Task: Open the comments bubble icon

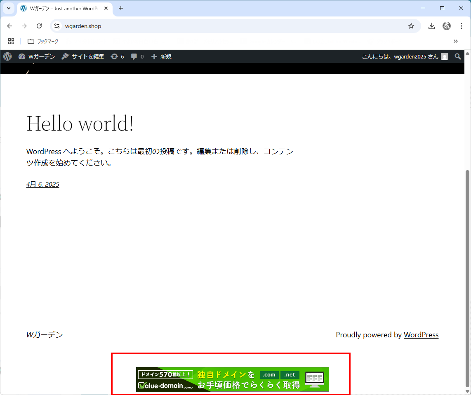Action: pyautogui.click(x=137, y=56)
